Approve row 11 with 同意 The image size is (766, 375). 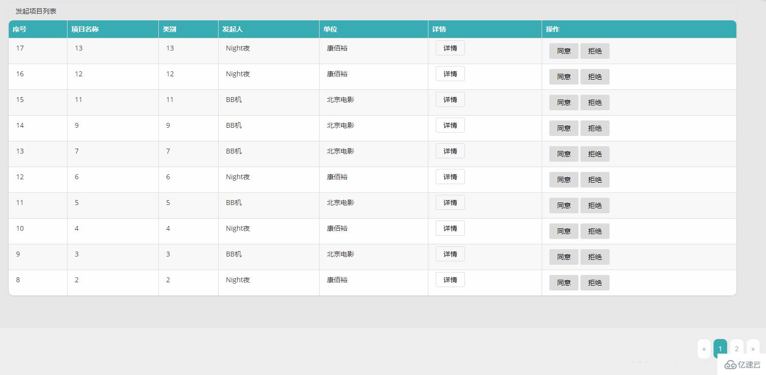coord(563,205)
